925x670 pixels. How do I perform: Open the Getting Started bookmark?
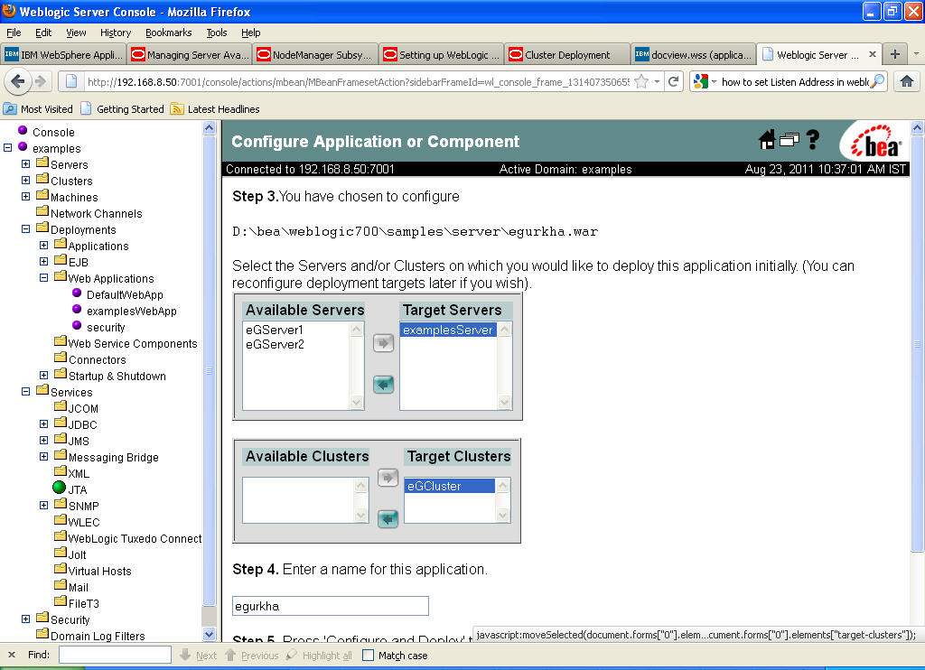pyautogui.click(x=122, y=109)
